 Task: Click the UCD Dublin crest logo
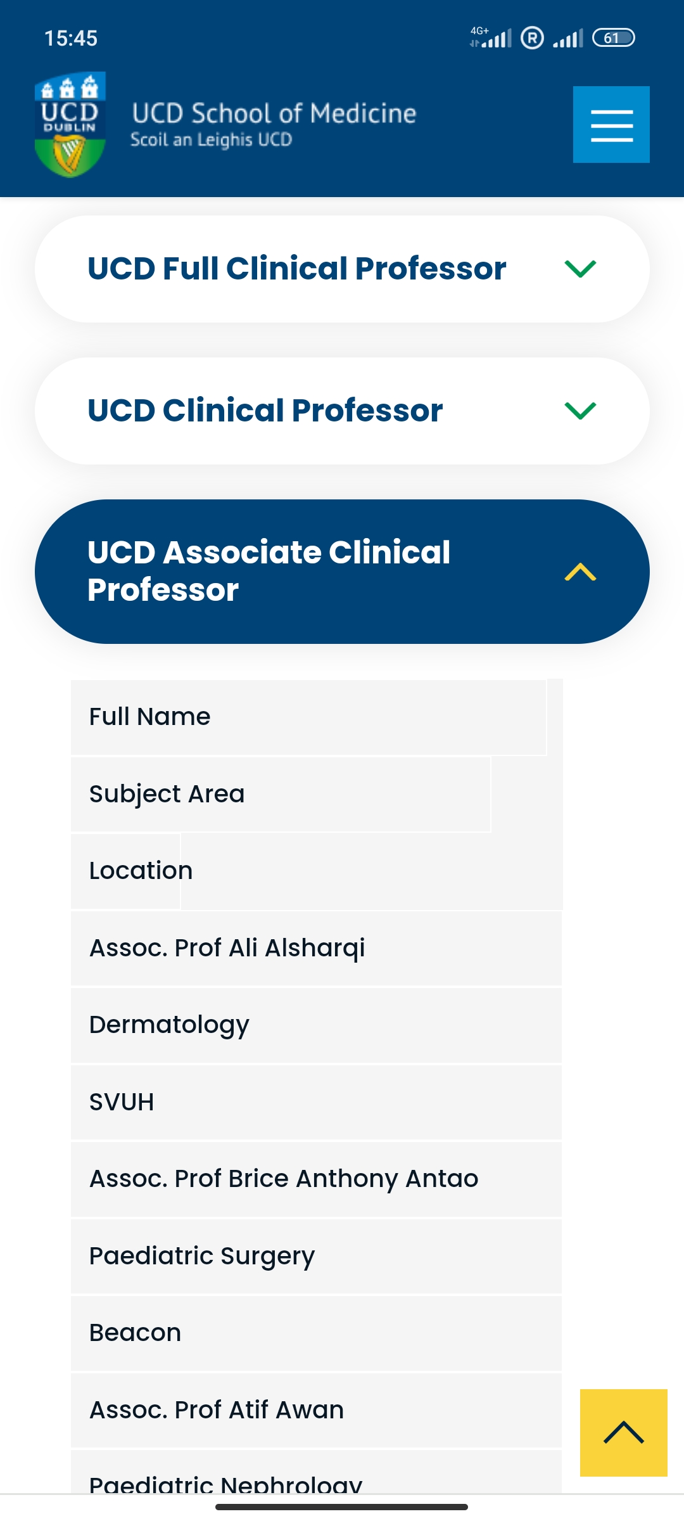(70, 124)
